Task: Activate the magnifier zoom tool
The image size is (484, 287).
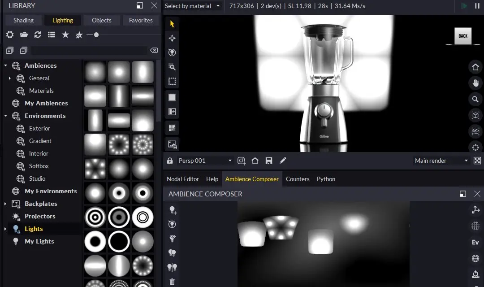Action: click(x=172, y=67)
